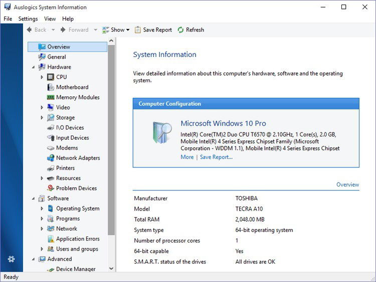Viewport: 376px width, 282px height.
Task: Open the Settings menu
Action: 28,18
